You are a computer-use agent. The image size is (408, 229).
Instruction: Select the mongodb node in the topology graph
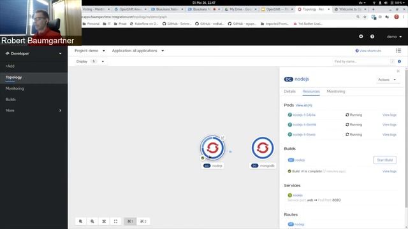click(263, 148)
